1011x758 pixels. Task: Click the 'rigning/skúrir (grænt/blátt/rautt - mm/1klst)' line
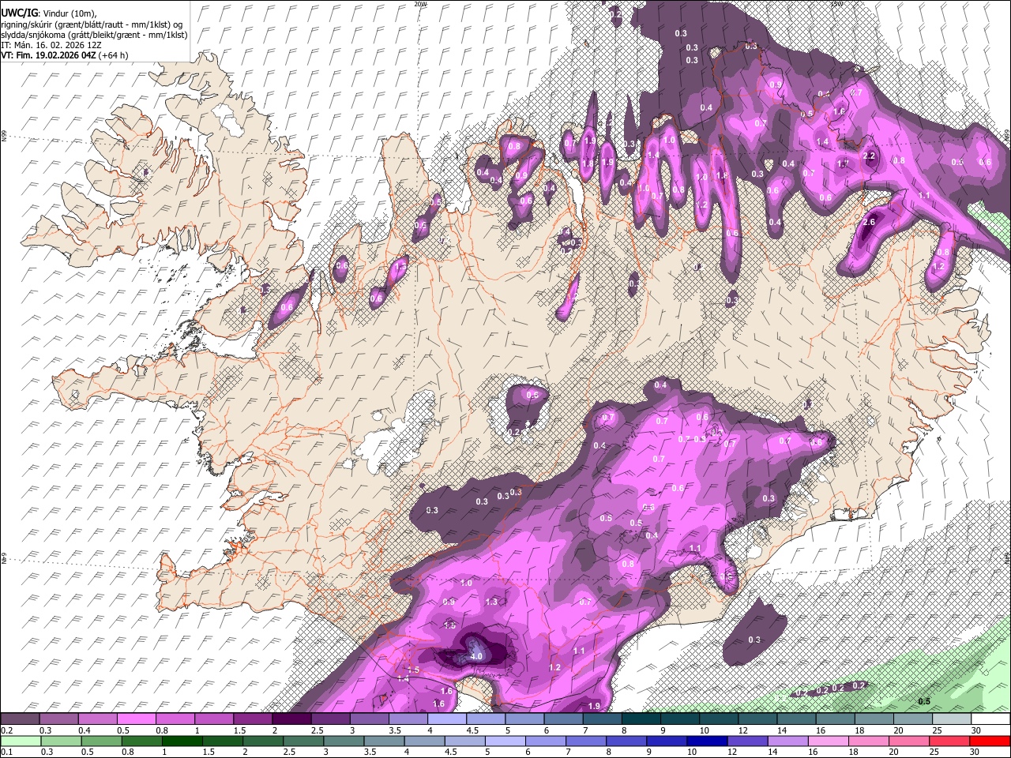click(x=92, y=24)
